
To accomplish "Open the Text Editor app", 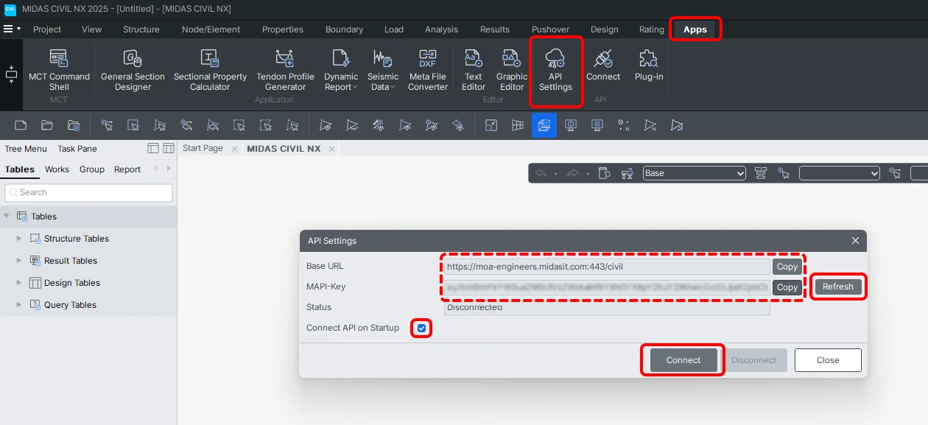I will (474, 70).
